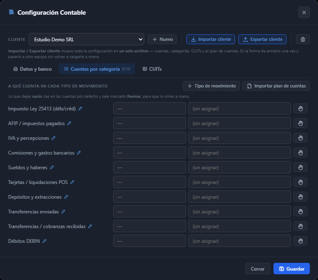Click code field for Depósitos y extracciones
This screenshot has height=280, width=318.
[150, 197]
